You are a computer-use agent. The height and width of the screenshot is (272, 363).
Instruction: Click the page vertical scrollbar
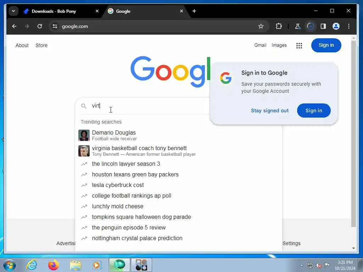click(x=353, y=134)
